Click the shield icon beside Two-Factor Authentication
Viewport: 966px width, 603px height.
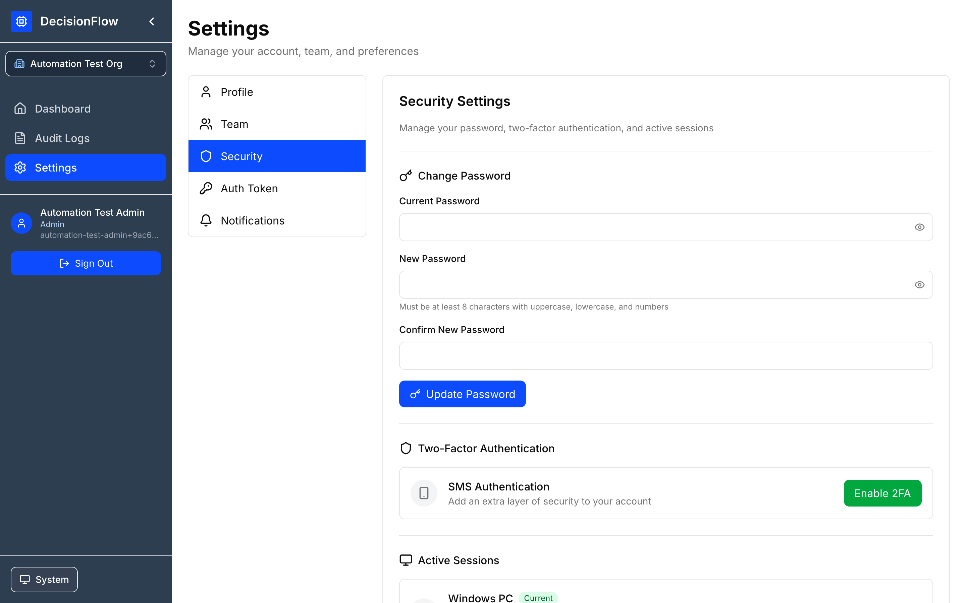pyautogui.click(x=406, y=448)
